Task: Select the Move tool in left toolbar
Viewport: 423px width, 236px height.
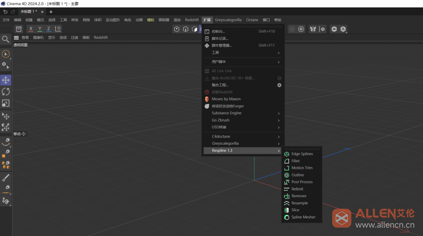Action: pyautogui.click(x=6, y=80)
